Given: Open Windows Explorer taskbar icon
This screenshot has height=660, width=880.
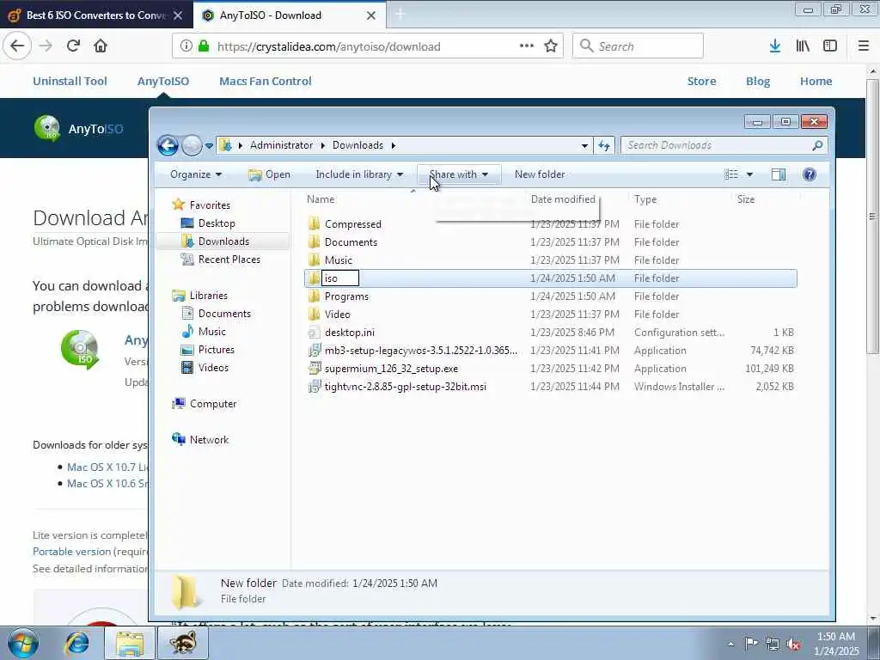Looking at the screenshot, I should 130,643.
